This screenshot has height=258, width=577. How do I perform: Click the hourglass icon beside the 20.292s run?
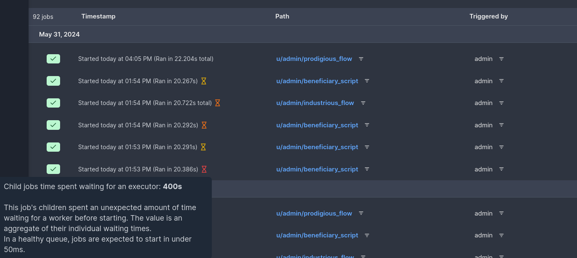pyautogui.click(x=204, y=125)
